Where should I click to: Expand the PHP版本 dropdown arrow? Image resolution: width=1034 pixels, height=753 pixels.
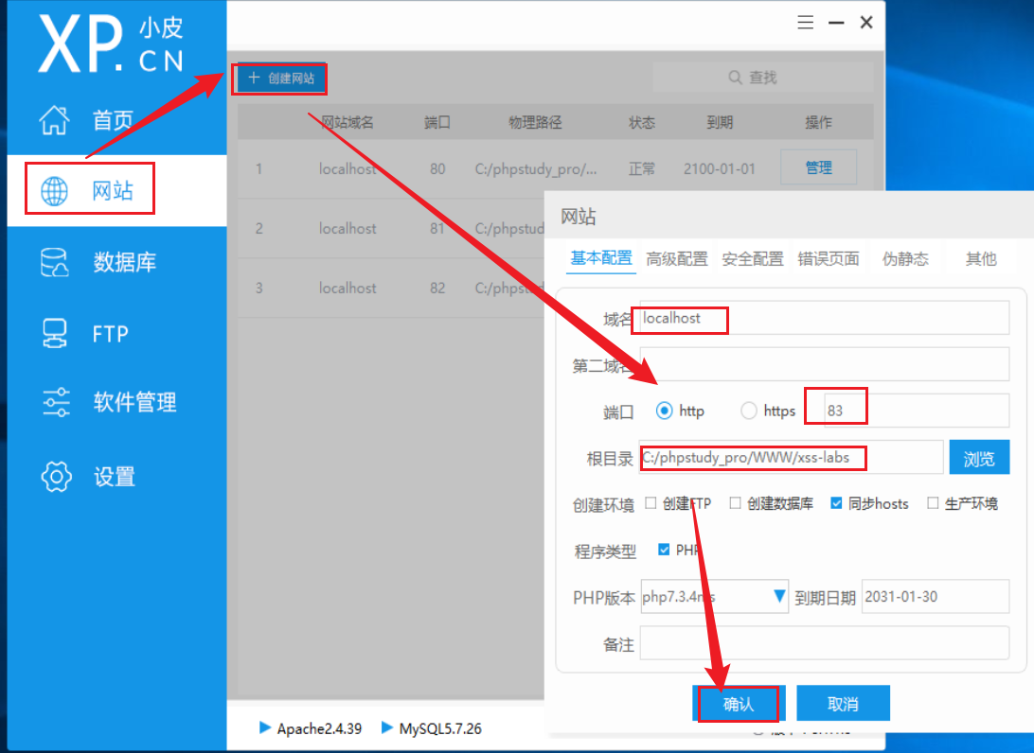point(778,596)
